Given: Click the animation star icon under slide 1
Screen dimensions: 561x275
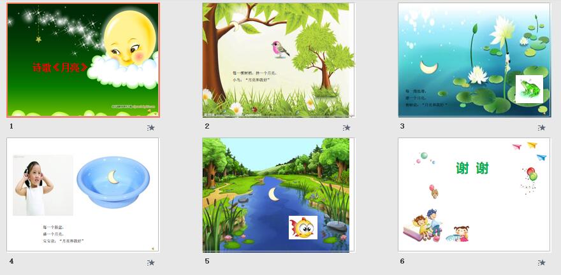Looking at the screenshot, I should point(151,127).
